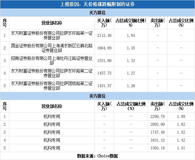Click buyer row 招商证券上海牡丹江路证券营业部
Image resolution: width=195 pixels, height=160 pixels.
point(52,61)
